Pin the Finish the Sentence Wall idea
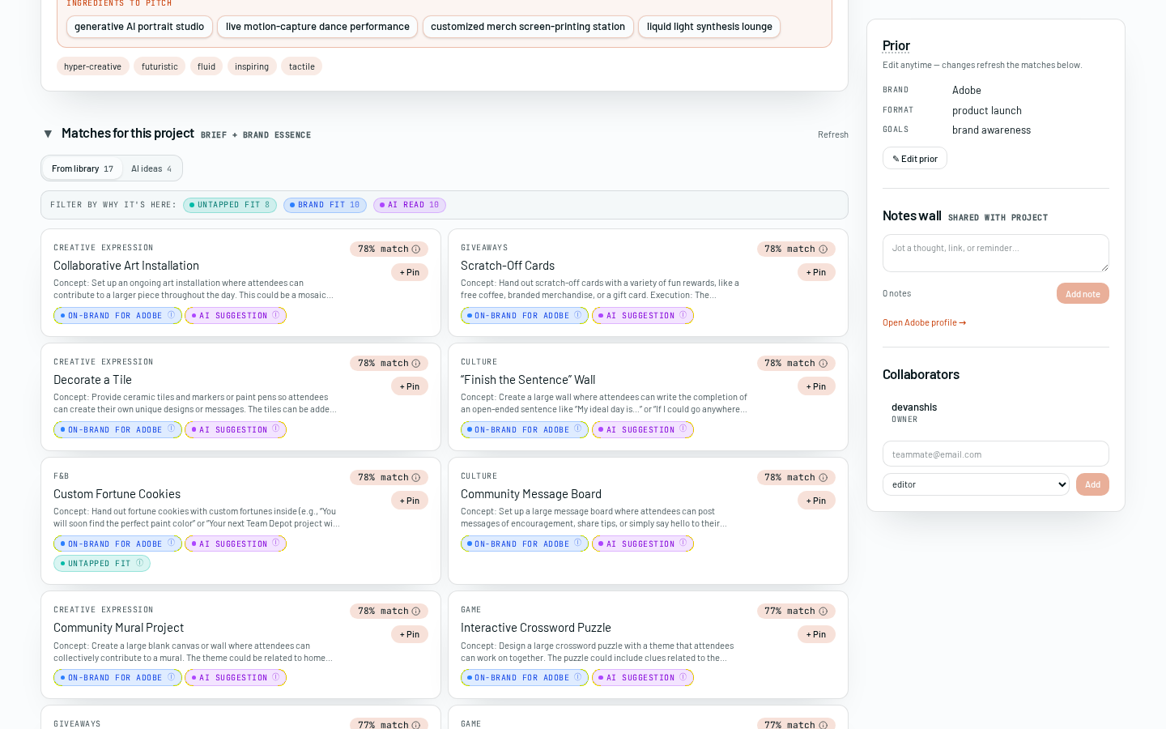 816,386
